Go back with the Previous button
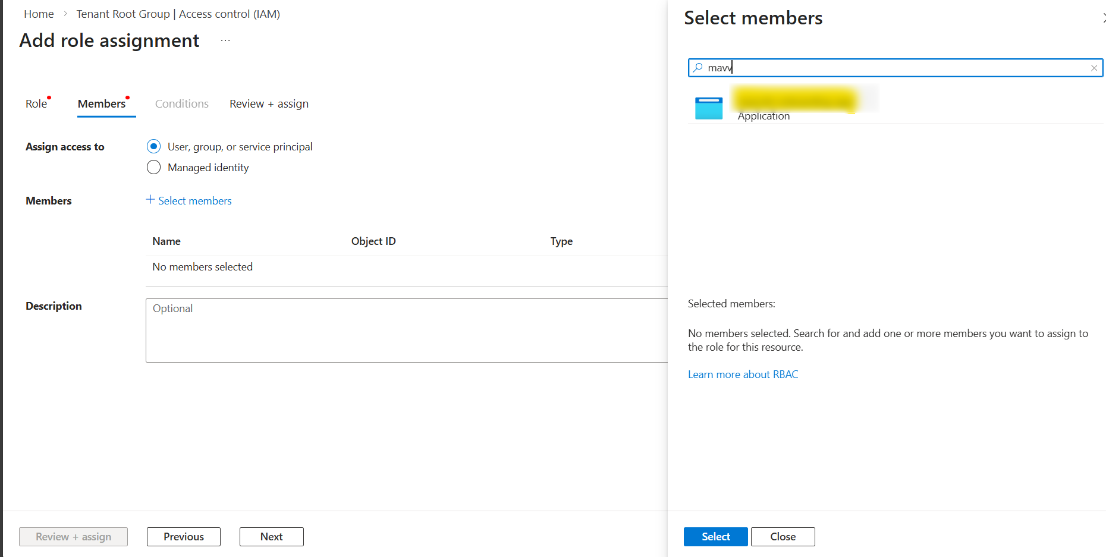The width and height of the screenshot is (1106, 557). click(184, 536)
